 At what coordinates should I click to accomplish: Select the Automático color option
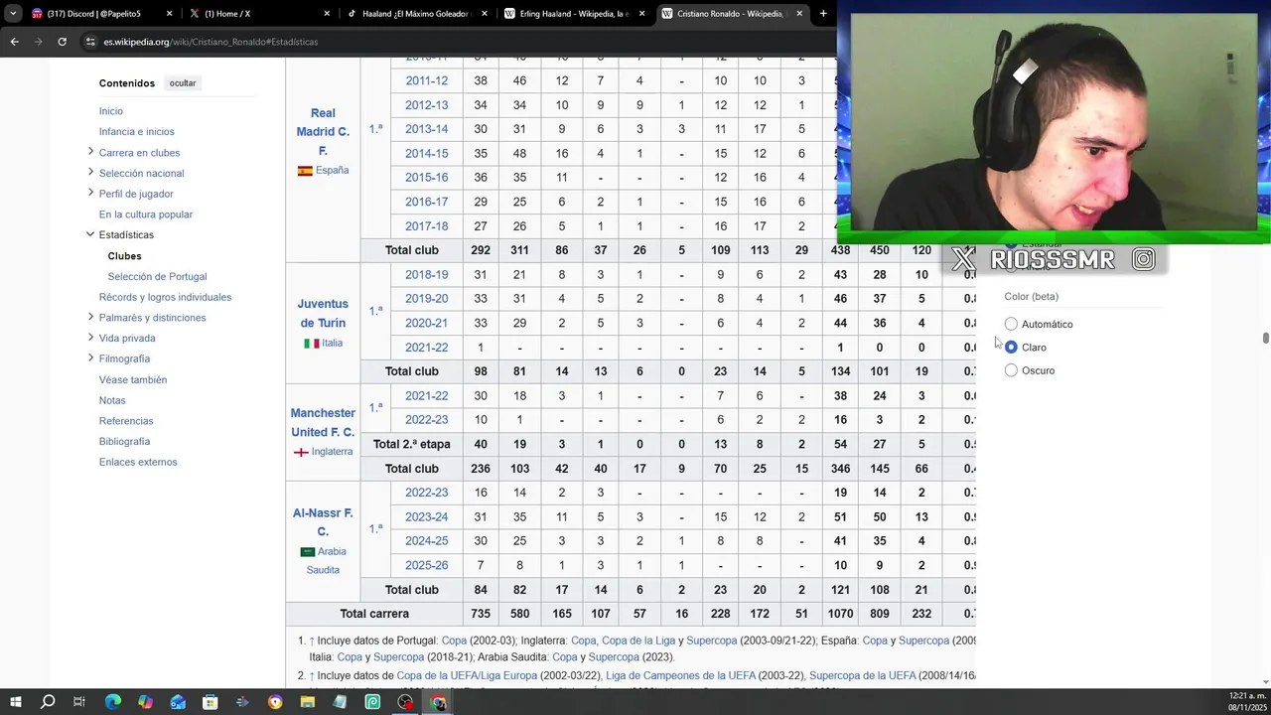point(1011,324)
